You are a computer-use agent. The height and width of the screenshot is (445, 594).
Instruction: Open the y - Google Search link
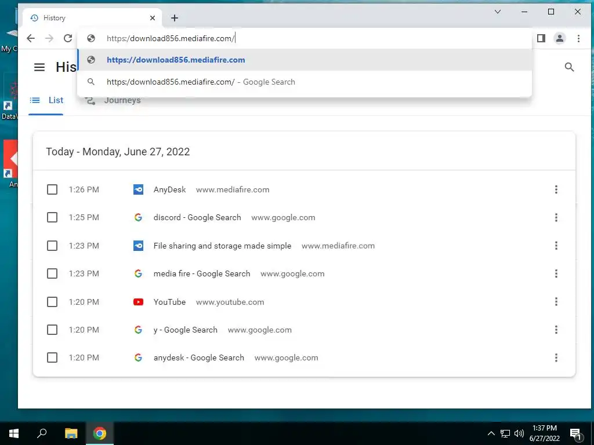click(185, 330)
